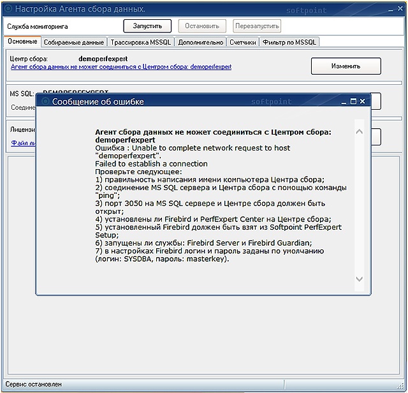
Task: Click the window resize grip in status bar
Action: (x=400, y=386)
